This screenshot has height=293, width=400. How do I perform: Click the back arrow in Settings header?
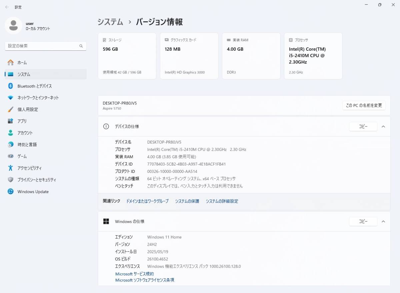(x=7, y=7)
